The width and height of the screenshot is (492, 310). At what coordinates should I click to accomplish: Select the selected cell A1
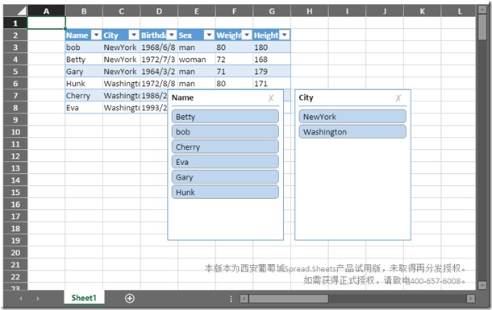tap(47, 23)
